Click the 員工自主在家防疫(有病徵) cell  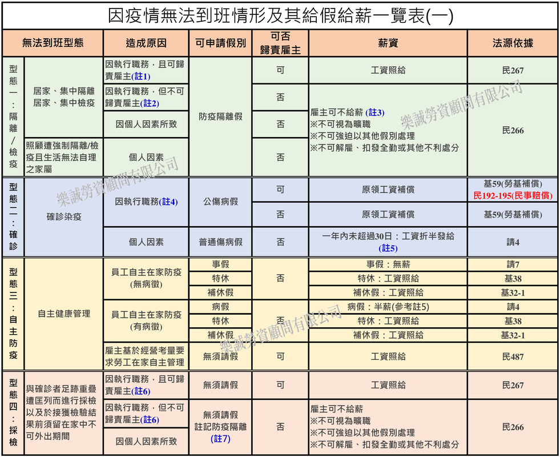(x=146, y=320)
